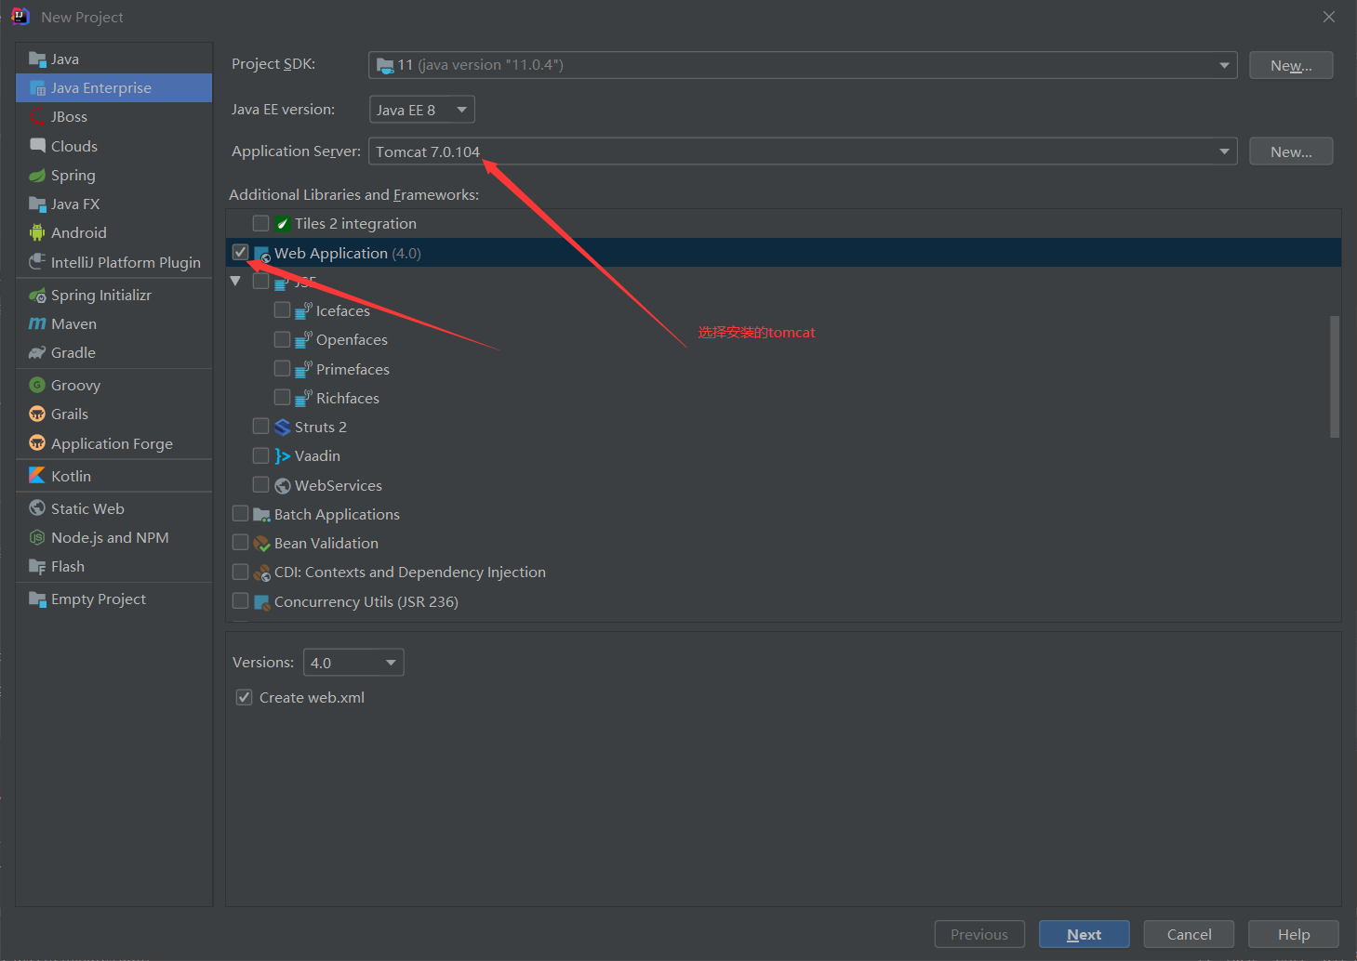Click the Next button
The width and height of the screenshot is (1357, 961).
1084,934
